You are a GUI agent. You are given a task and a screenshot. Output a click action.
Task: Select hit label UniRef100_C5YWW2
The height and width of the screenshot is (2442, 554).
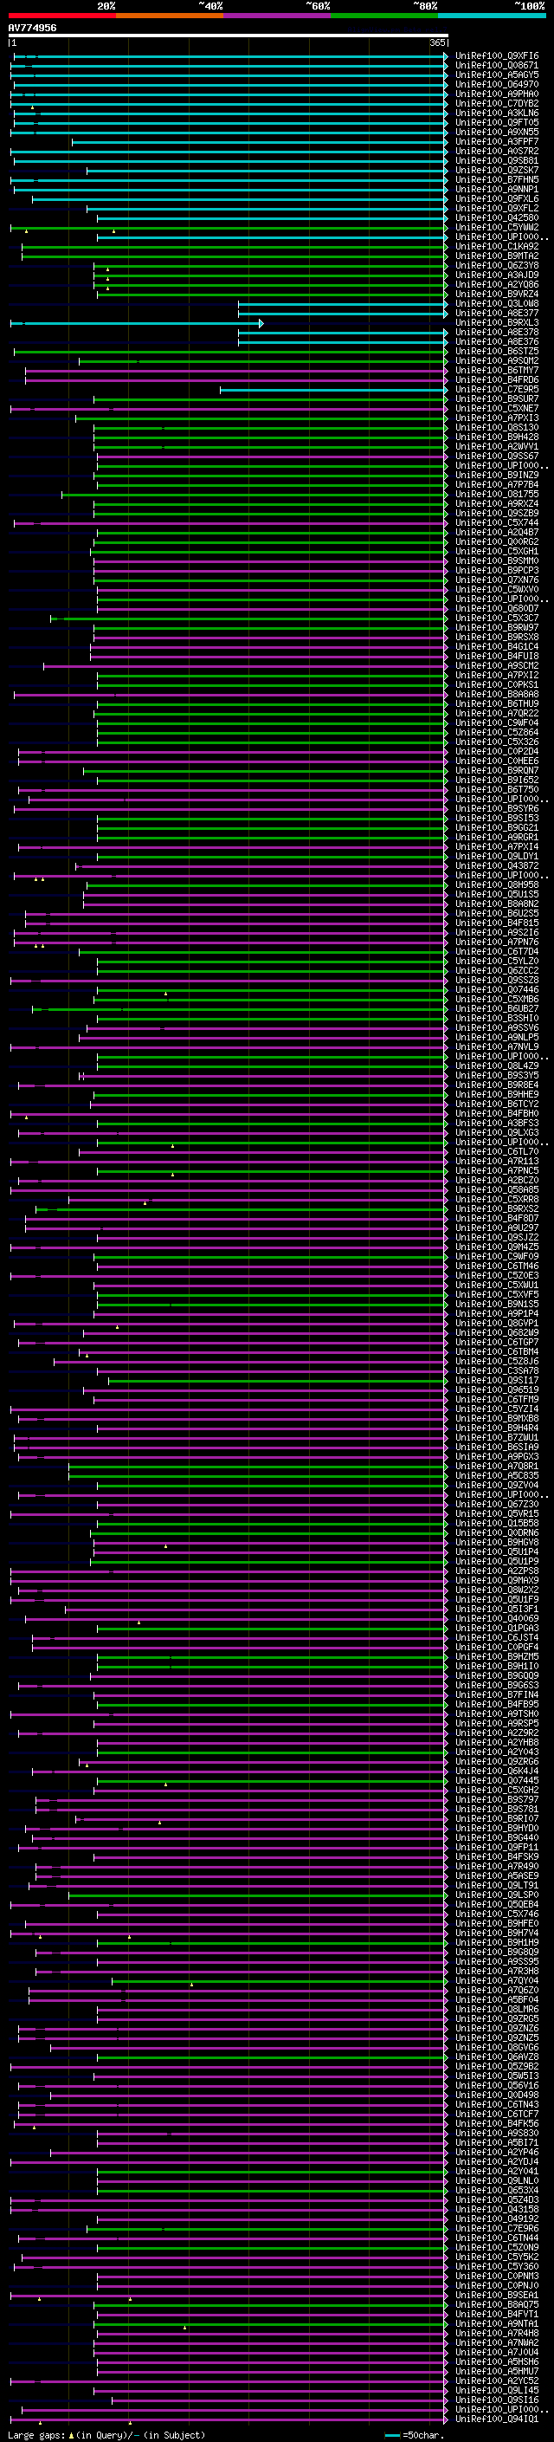point(497,228)
